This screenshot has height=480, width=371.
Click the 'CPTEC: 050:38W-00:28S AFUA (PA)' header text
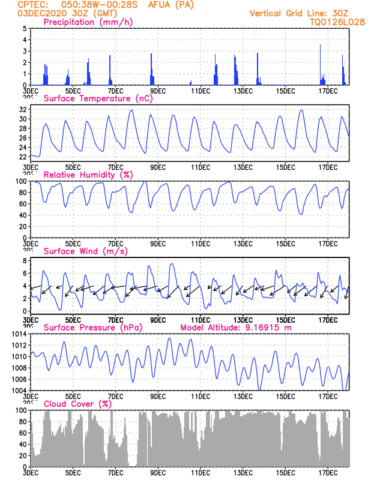(106, 5)
